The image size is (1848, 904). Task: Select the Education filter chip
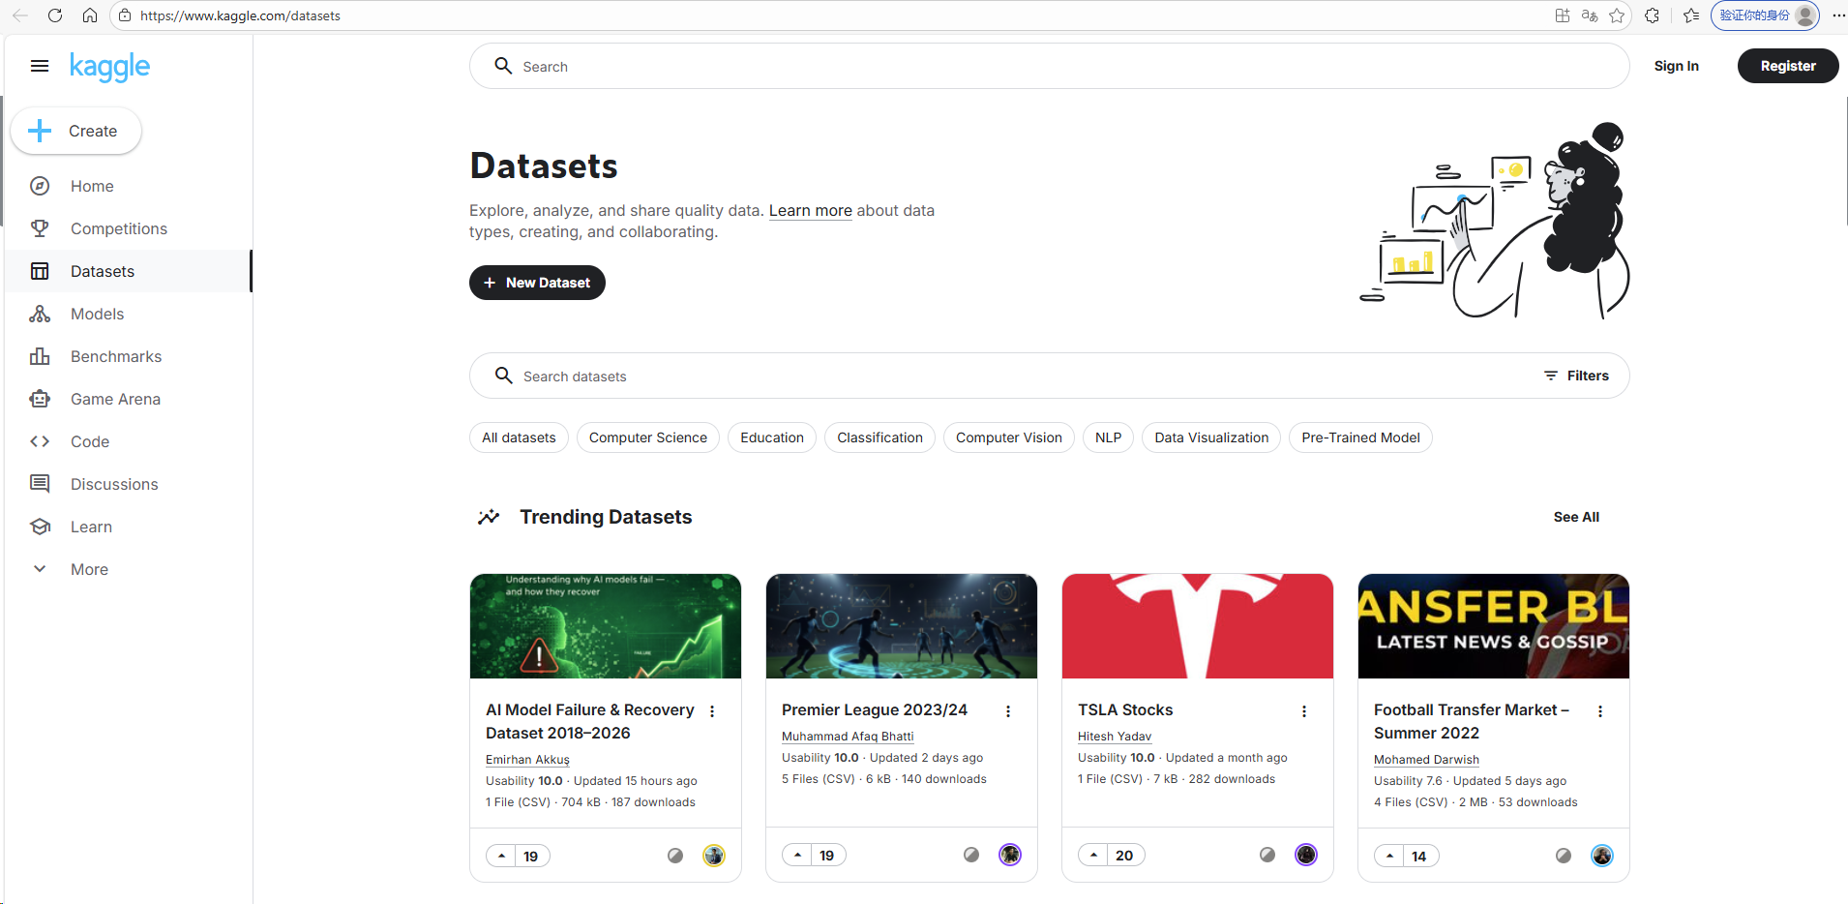771,437
